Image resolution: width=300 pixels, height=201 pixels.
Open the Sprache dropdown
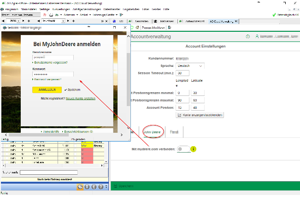click(190, 65)
